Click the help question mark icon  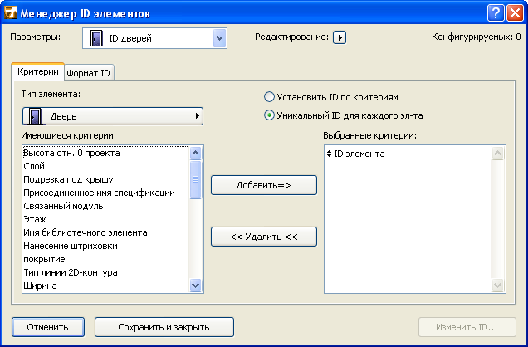click(494, 12)
